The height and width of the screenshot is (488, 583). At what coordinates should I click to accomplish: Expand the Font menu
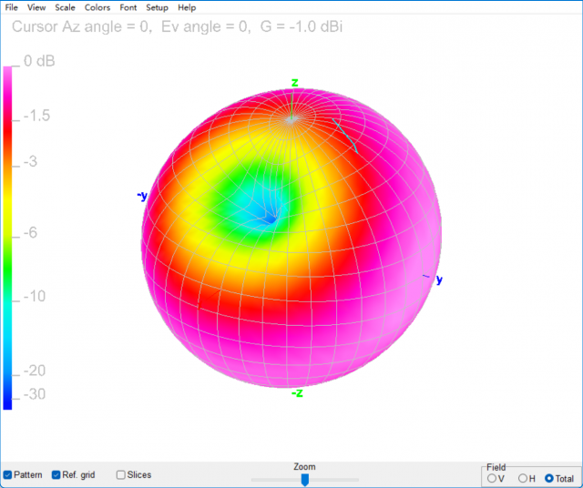click(x=128, y=7)
